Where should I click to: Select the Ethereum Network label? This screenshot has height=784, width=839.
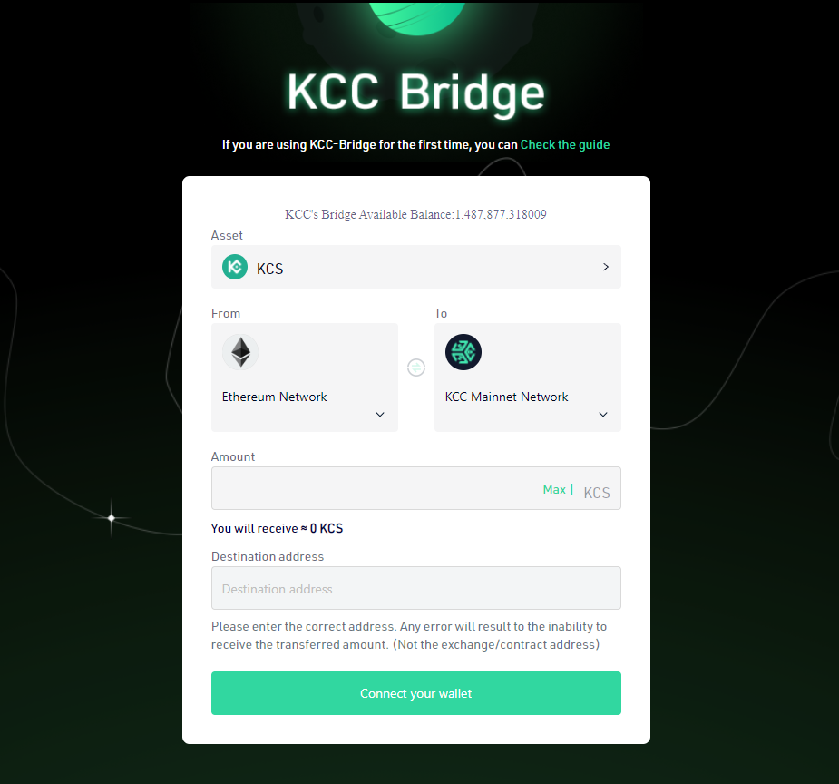275,397
